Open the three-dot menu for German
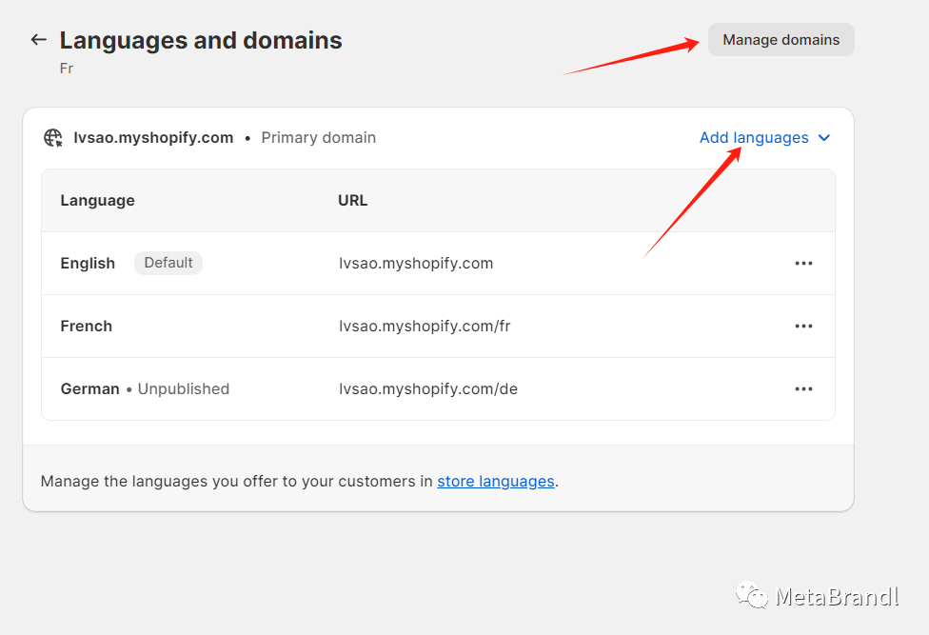This screenshot has height=635, width=929. click(803, 388)
